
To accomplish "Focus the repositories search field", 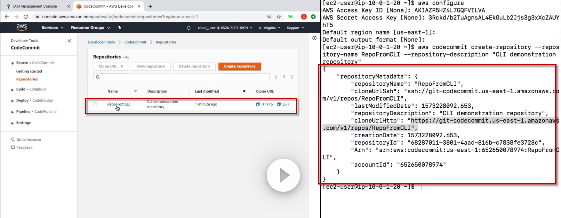I will click(x=181, y=77).
